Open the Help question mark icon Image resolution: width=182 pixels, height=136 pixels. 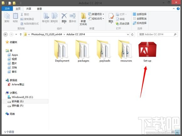(178, 9)
